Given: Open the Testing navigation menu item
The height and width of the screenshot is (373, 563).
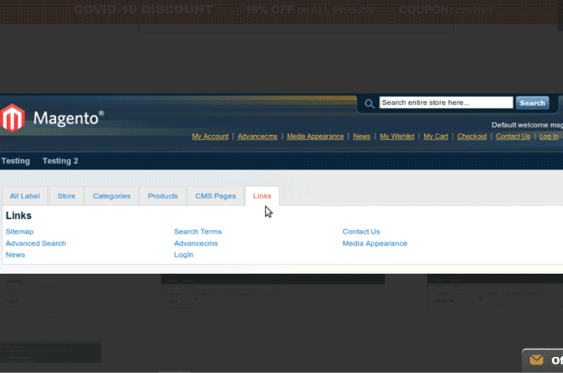Looking at the screenshot, I should pos(15,161).
